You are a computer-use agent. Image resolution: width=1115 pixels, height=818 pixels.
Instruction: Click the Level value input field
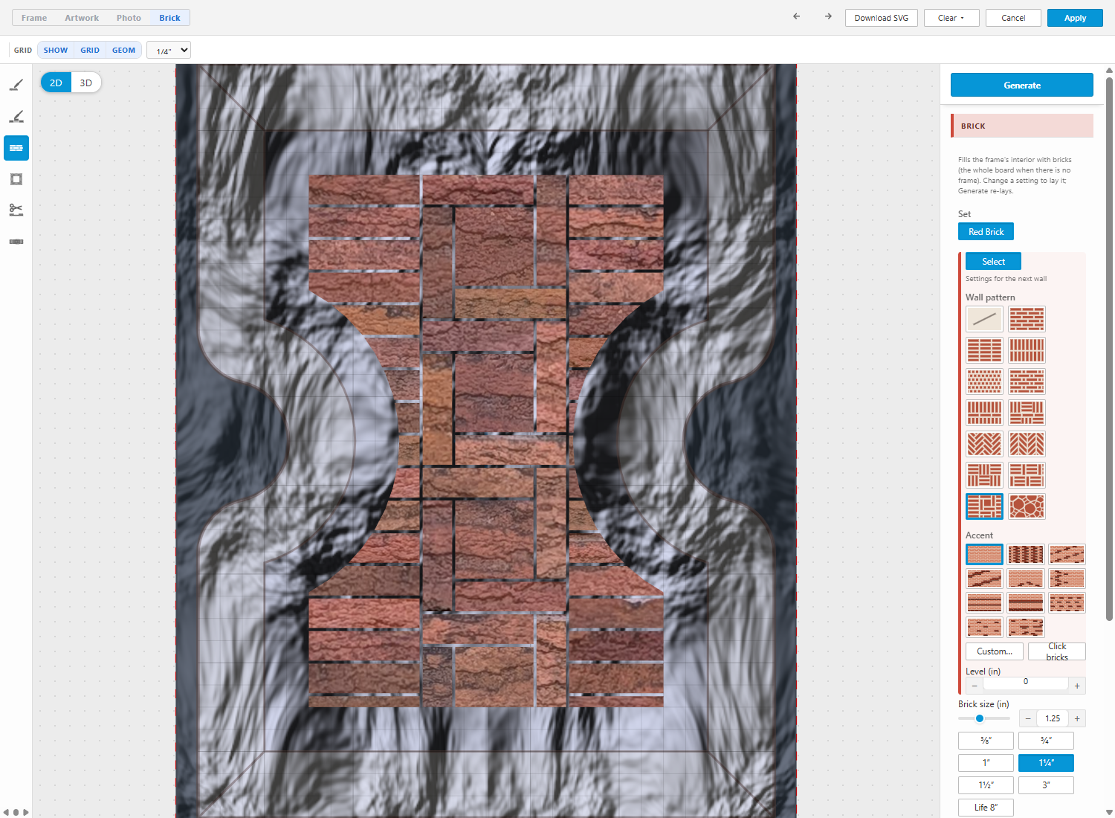[1026, 682]
